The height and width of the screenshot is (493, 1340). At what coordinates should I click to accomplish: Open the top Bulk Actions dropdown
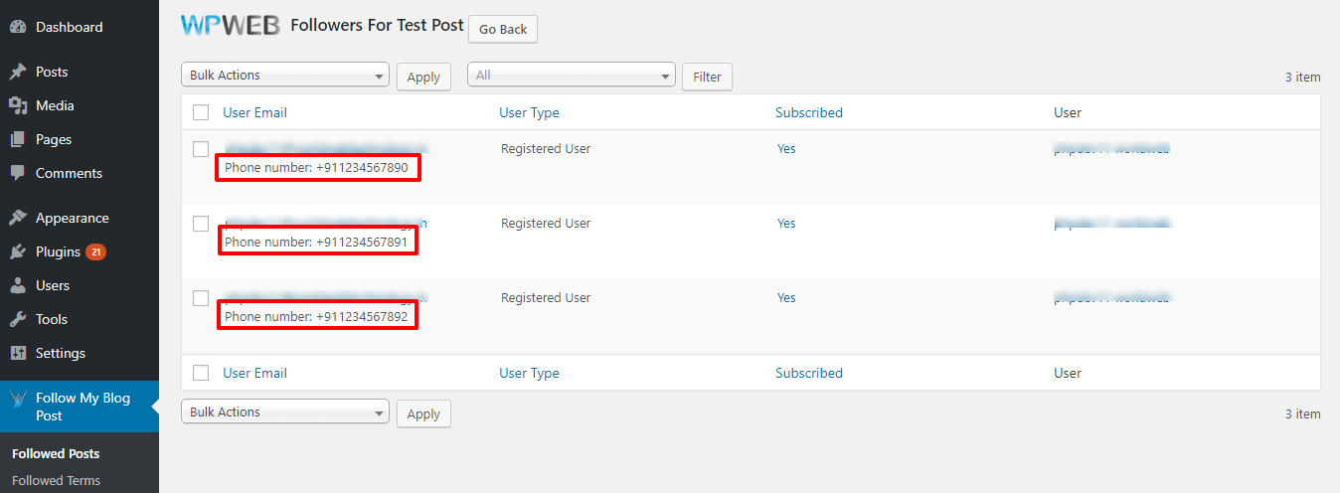(x=285, y=76)
